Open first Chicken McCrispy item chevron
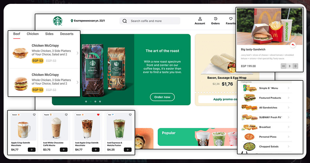The width and height of the screenshot is (310, 163). 77,53
